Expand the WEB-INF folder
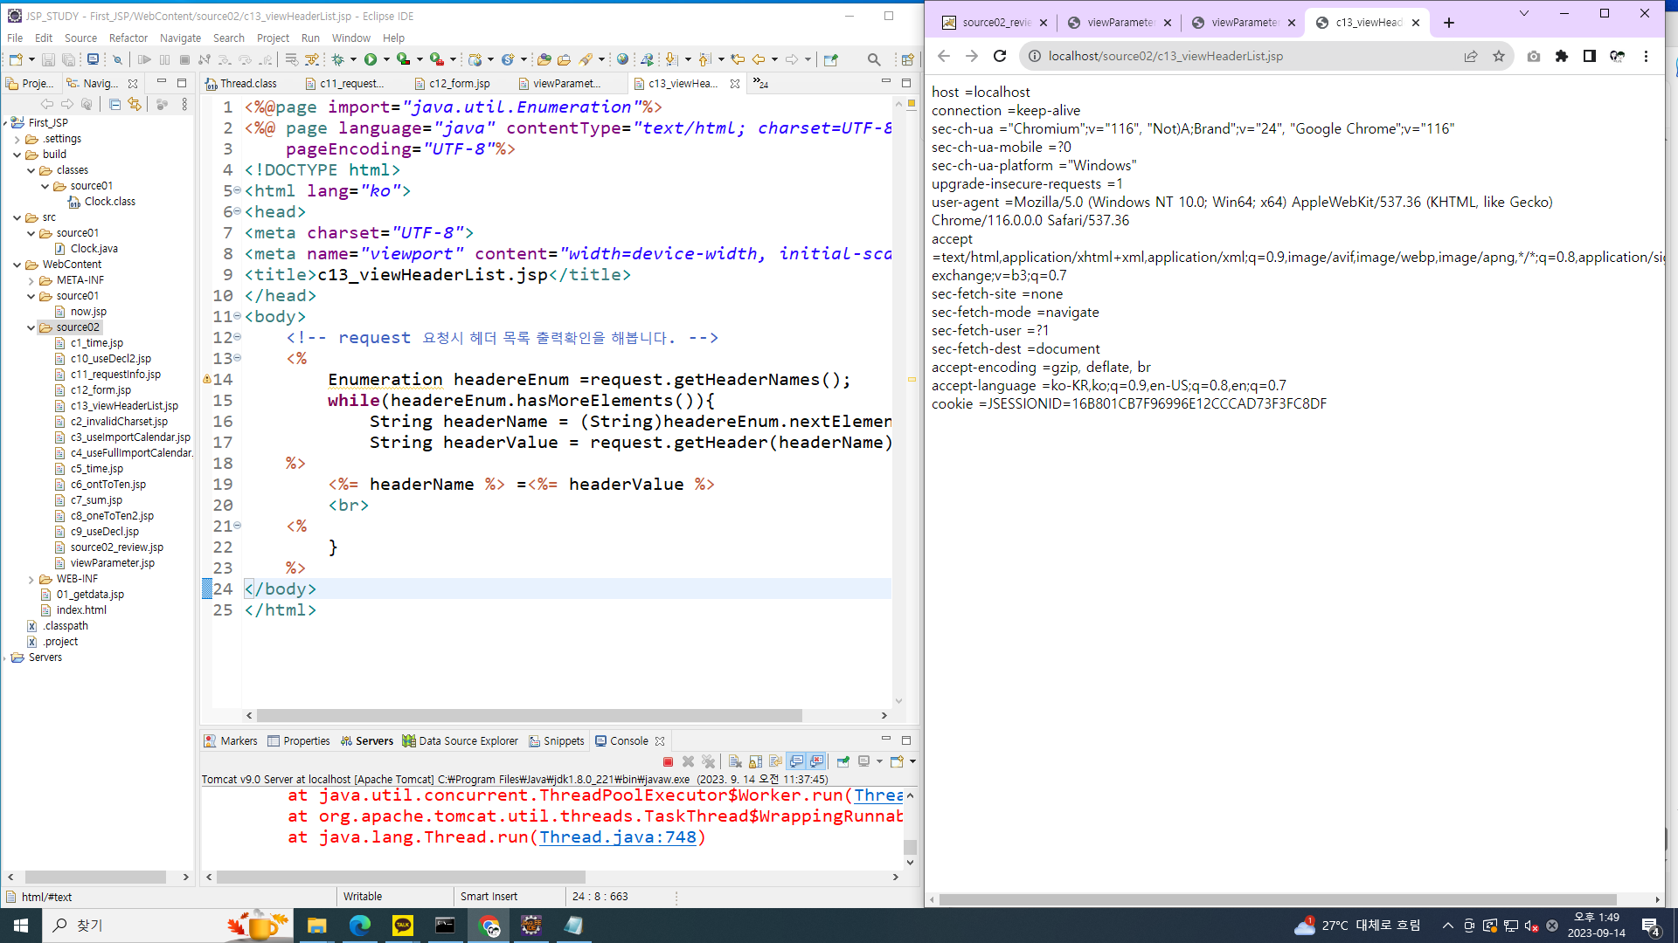 point(31,579)
